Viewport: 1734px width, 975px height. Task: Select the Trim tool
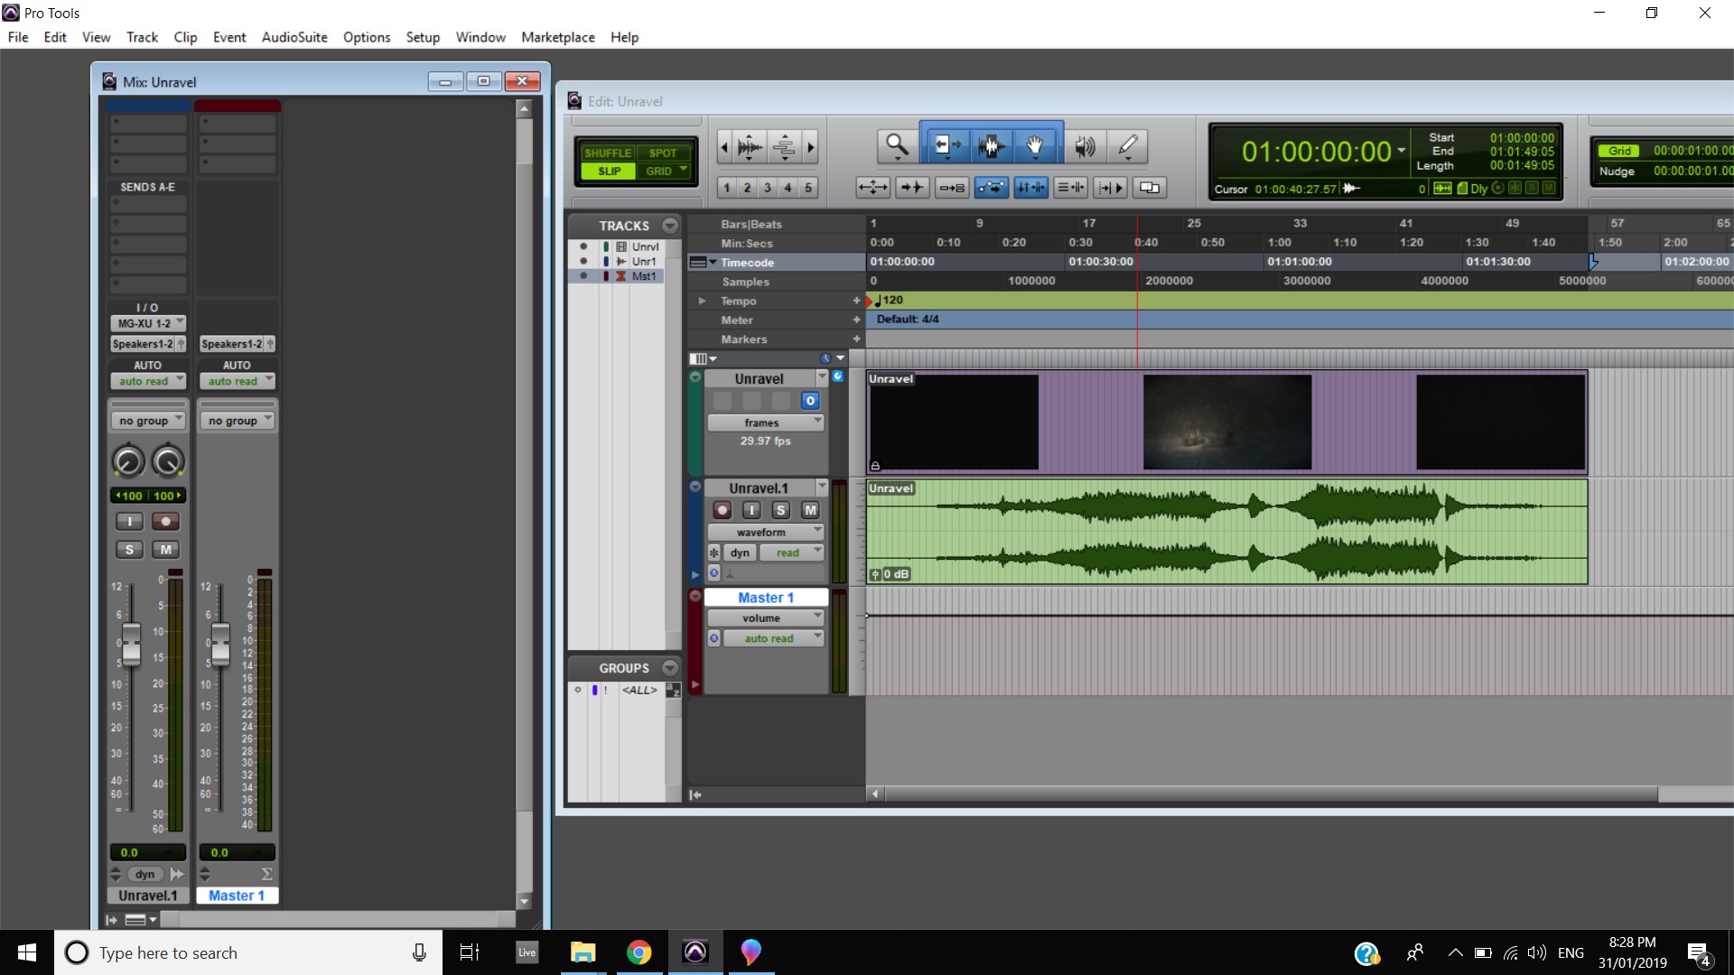tap(945, 145)
